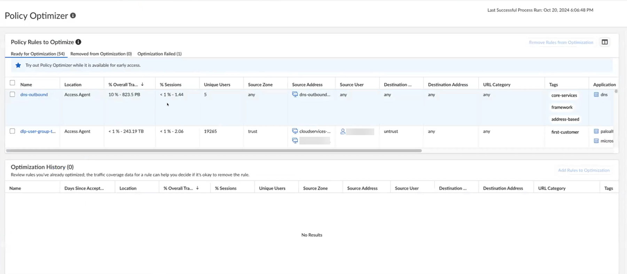Image resolution: width=627 pixels, height=274 pixels.
Task: Sort by % Overall Traffic arrow in rules table
Action: coord(142,85)
